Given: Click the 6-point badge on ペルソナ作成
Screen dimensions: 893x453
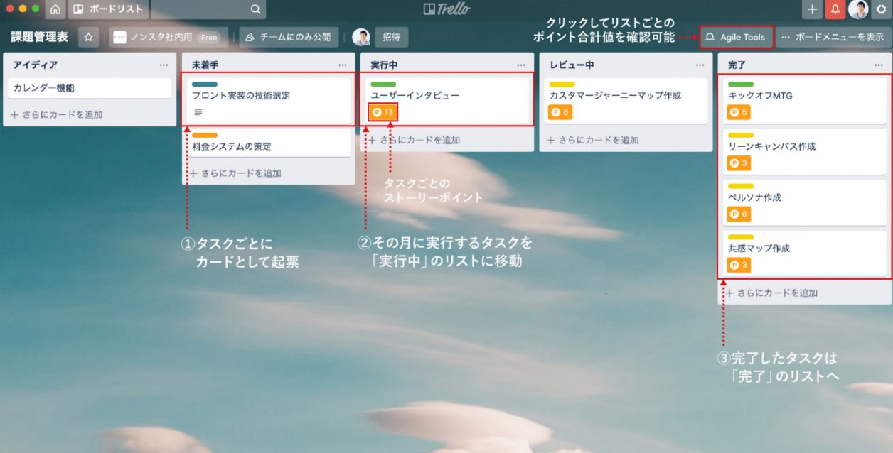Looking at the screenshot, I should 739,214.
